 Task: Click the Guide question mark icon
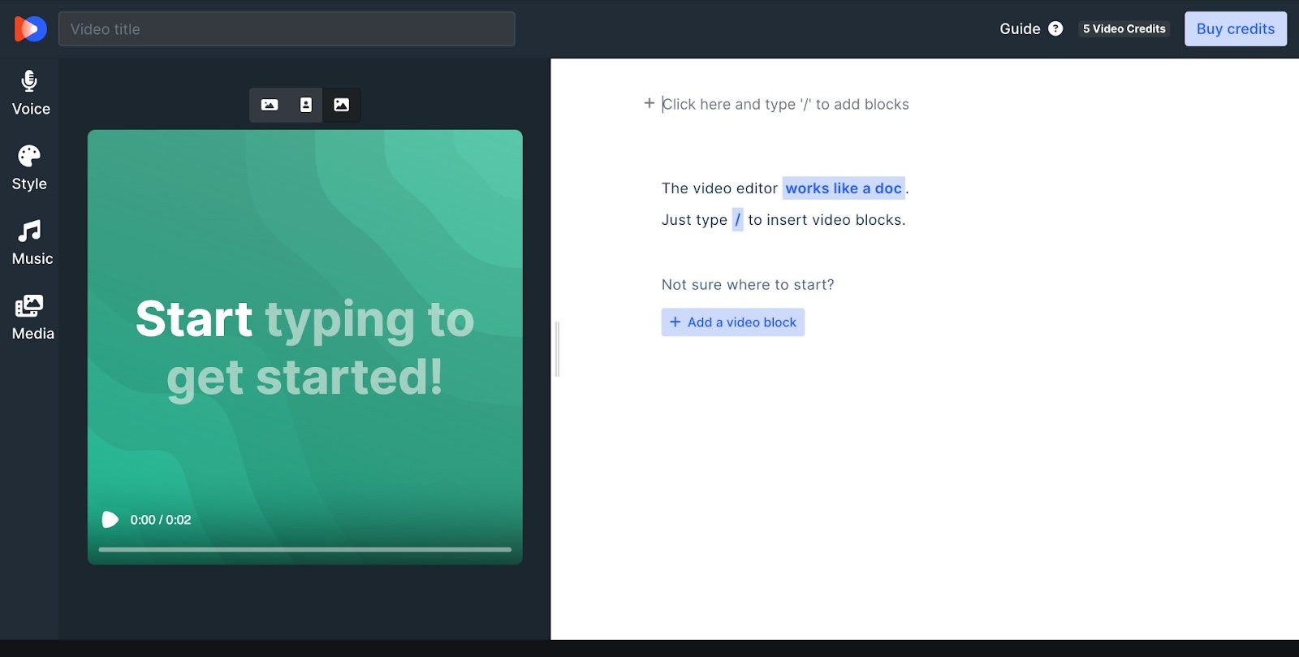1055,29
